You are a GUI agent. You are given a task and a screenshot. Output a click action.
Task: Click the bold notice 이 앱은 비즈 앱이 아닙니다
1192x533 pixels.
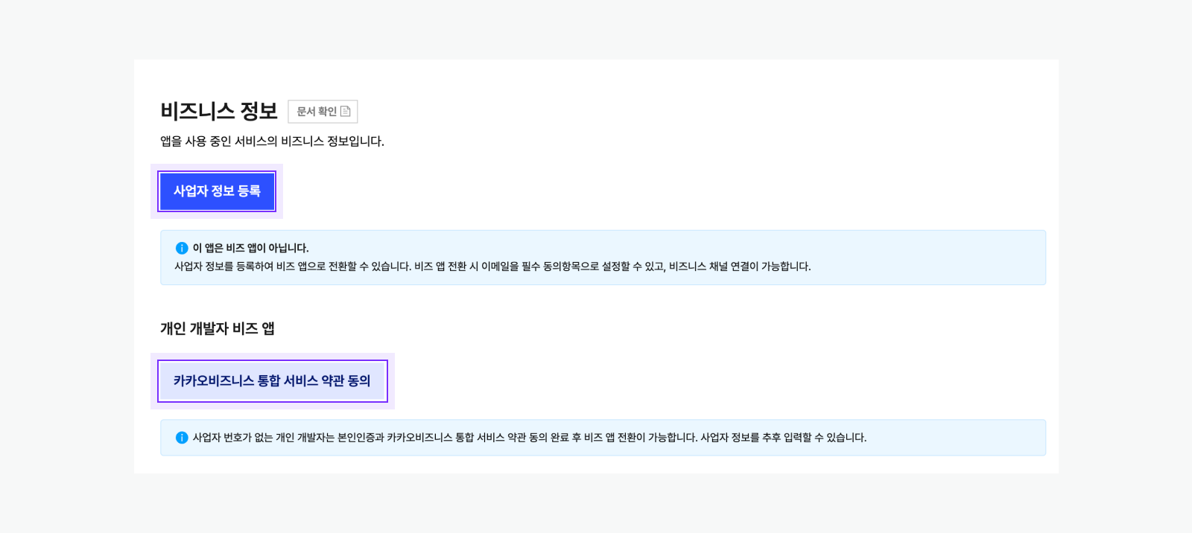[250, 248]
